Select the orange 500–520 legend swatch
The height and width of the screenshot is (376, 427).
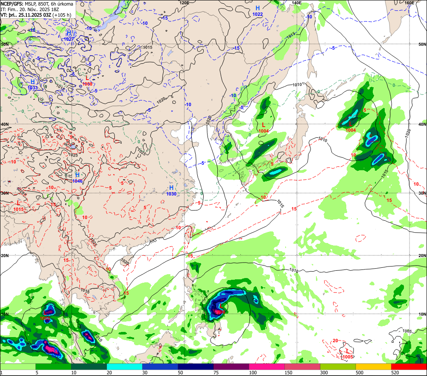(x=374, y=367)
